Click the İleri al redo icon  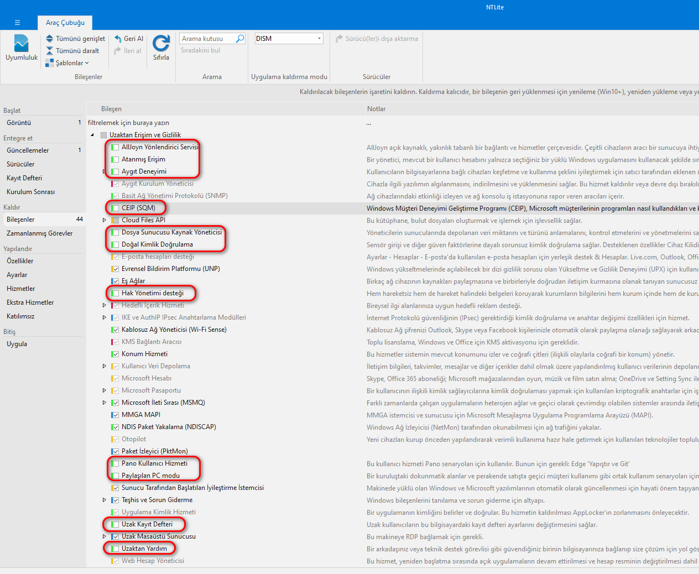tap(118, 51)
